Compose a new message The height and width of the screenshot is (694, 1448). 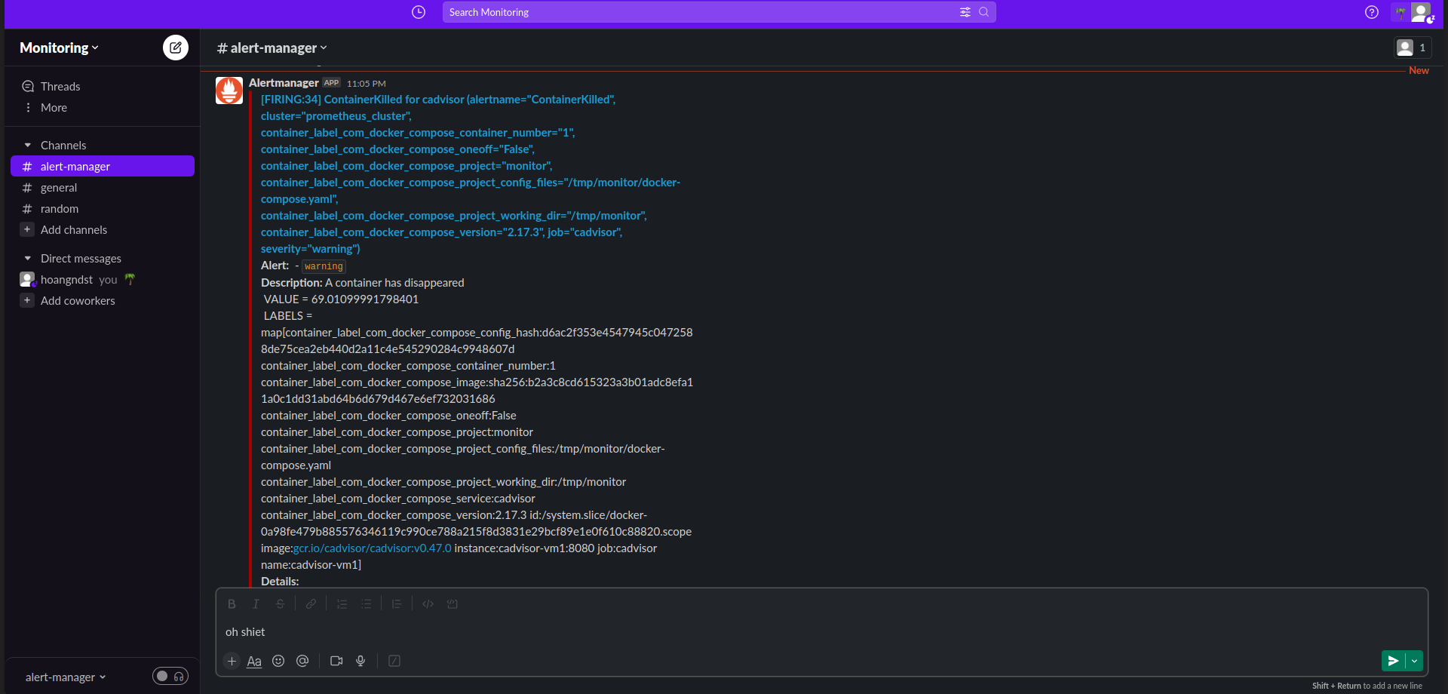[176, 48]
